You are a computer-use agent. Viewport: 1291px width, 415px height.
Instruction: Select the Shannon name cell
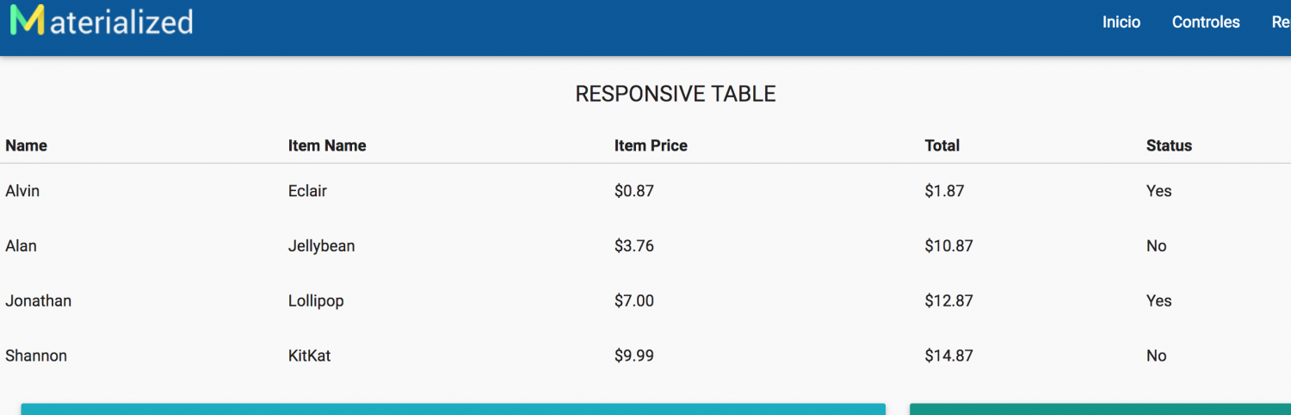click(36, 356)
